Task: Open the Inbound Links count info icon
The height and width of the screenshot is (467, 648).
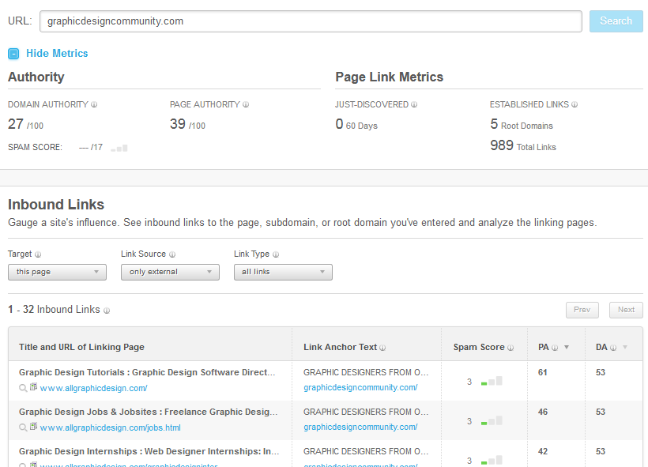Action: (107, 311)
